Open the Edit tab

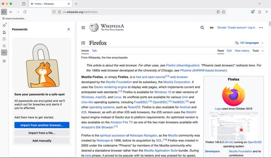pos(229,51)
